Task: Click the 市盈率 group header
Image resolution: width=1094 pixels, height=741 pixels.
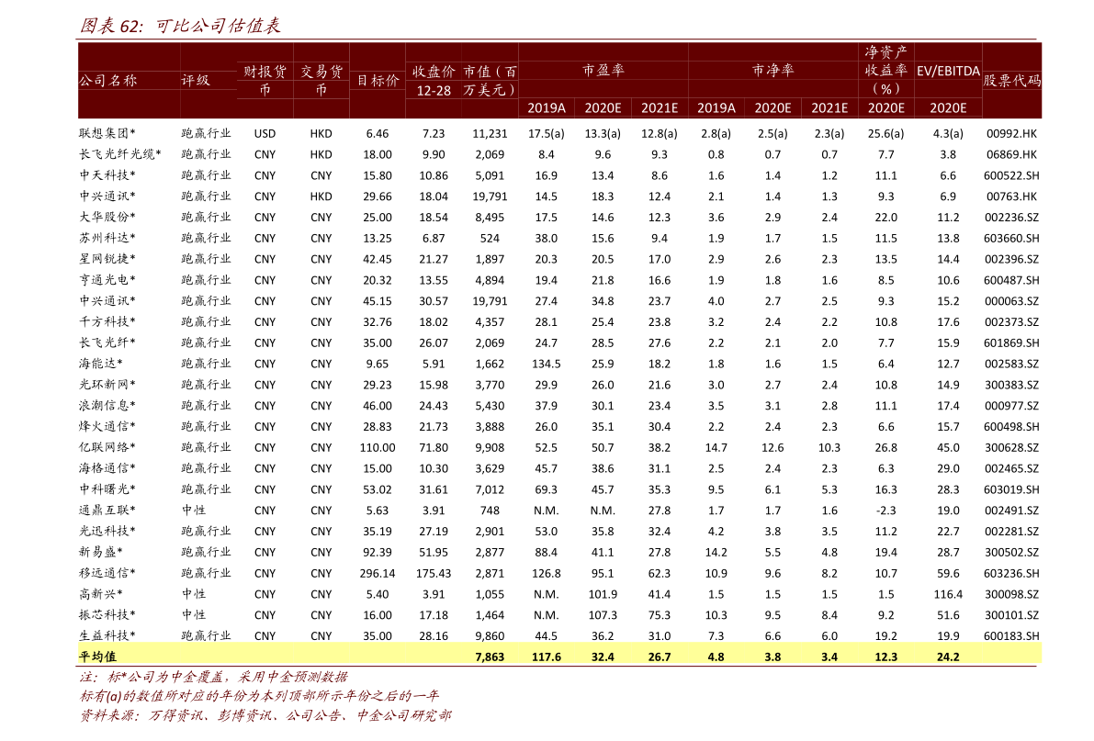Action: click(x=603, y=71)
